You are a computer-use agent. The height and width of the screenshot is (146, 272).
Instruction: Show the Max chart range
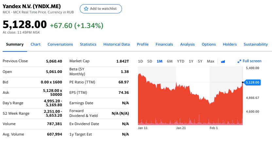211,61
